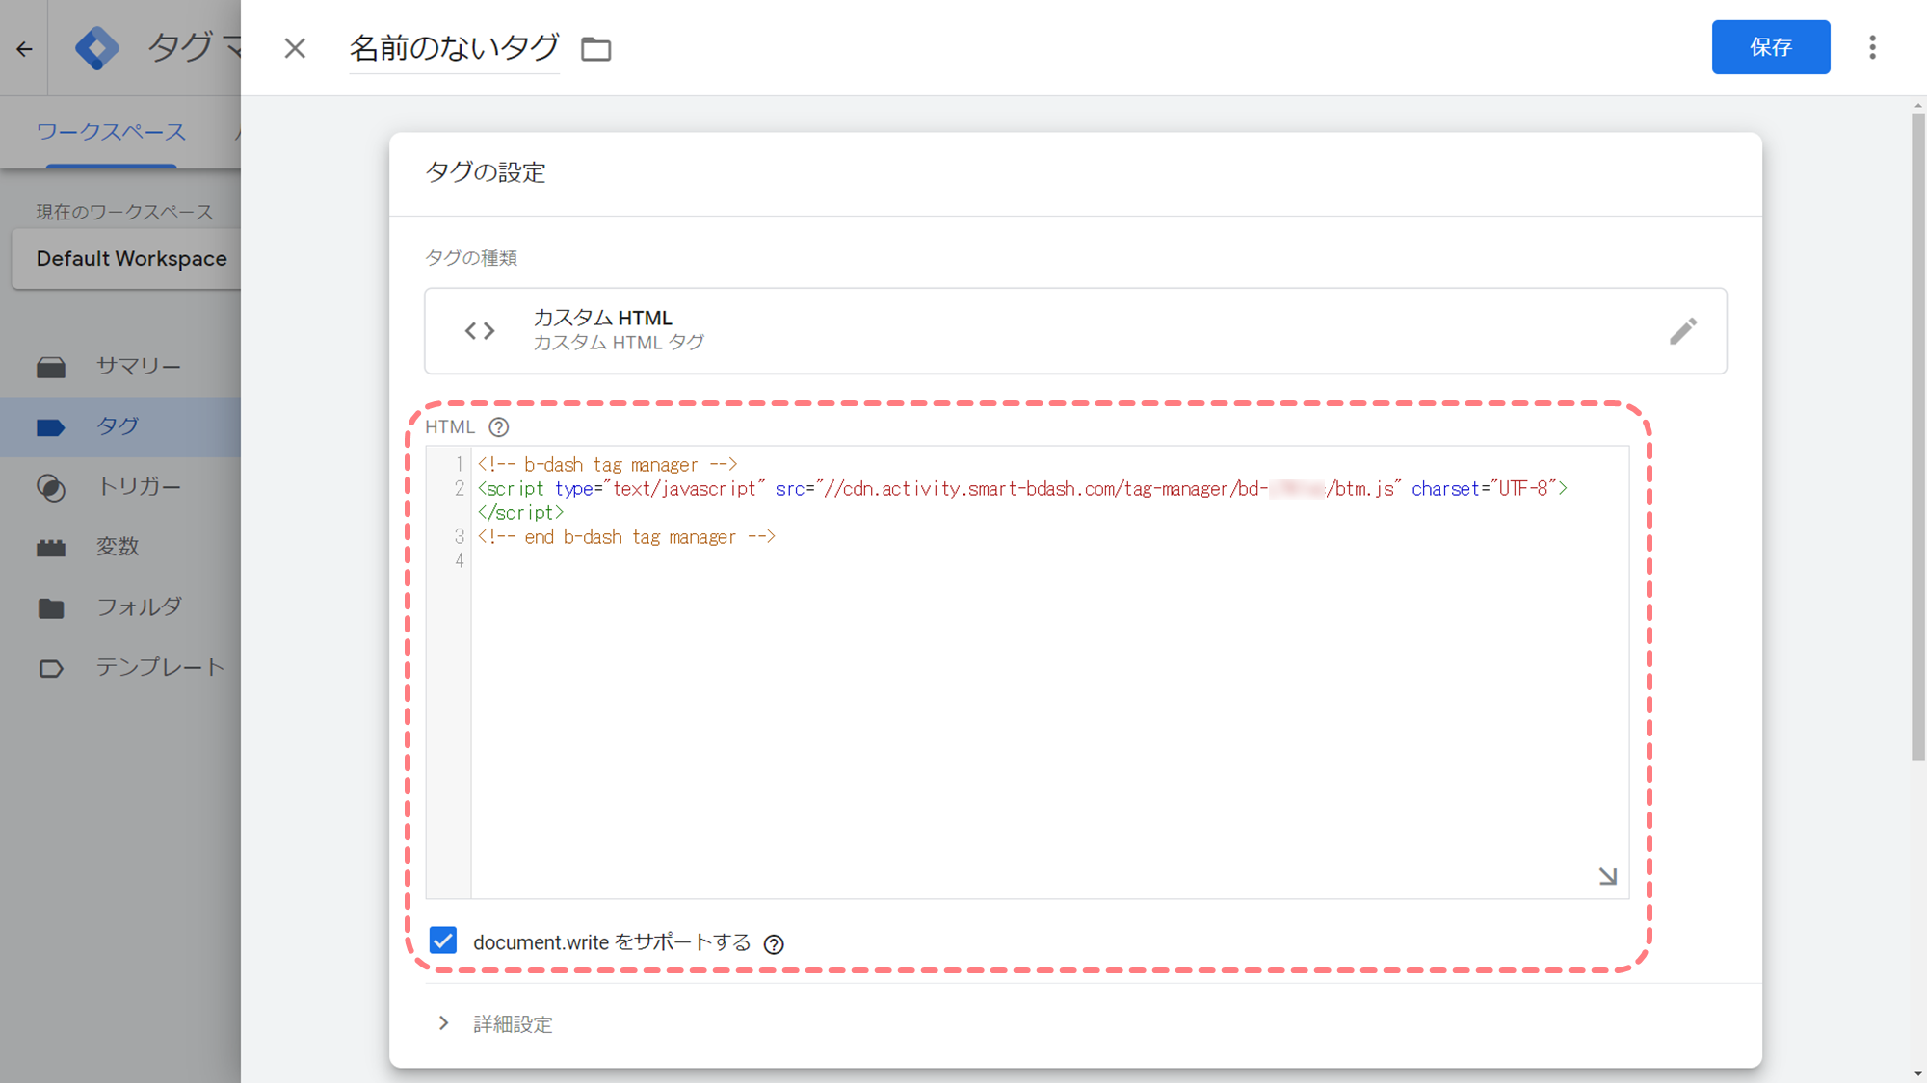Click the 保存 save button
This screenshot has width=1927, height=1083.
click(1770, 47)
